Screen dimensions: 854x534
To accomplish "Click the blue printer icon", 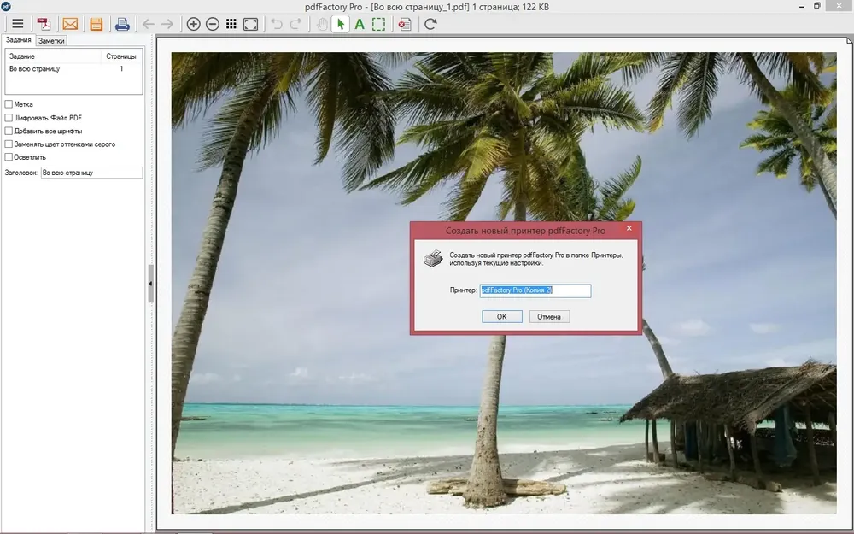I will pyautogui.click(x=122, y=24).
